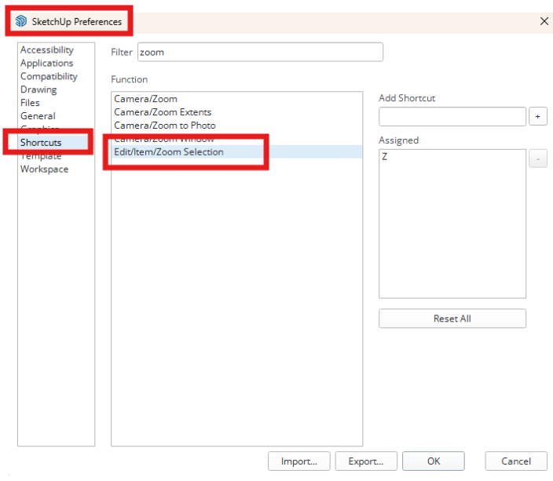The height and width of the screenshot is (481, 553).
Task: Switch to the Drawing preferences
Action: (x=38, y=89)
